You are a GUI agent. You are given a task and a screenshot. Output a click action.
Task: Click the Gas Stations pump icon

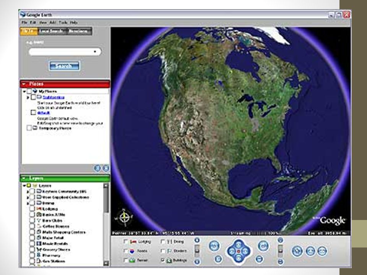[x=39, y=261]
